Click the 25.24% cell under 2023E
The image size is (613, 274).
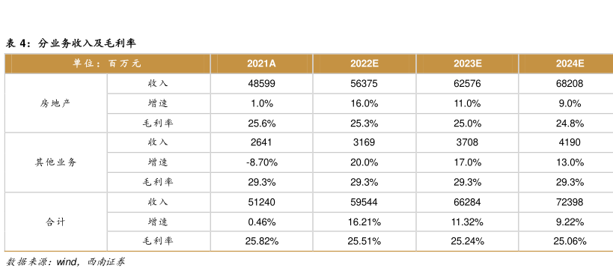[467, 241]
